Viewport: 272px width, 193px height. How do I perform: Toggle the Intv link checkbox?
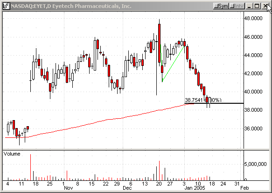pyautogui.click(x=237, y=6)
